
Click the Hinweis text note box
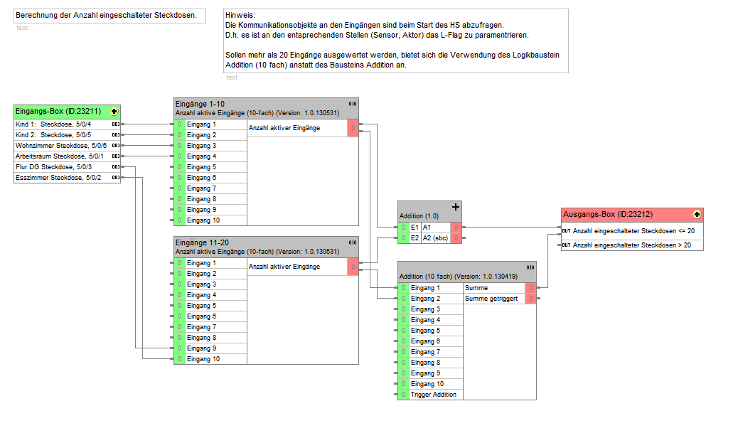pos(396,41)
